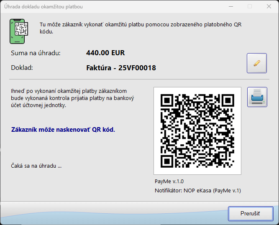
Task: Click the 440.00 EUR amount value
Action: [x=105, y=53]
